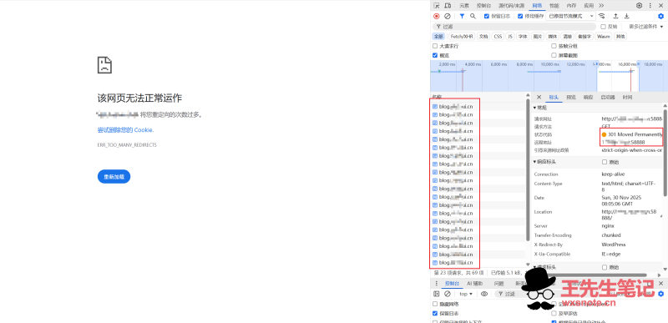
Task: Open the 问题 drawer tab
Action: 498,284
